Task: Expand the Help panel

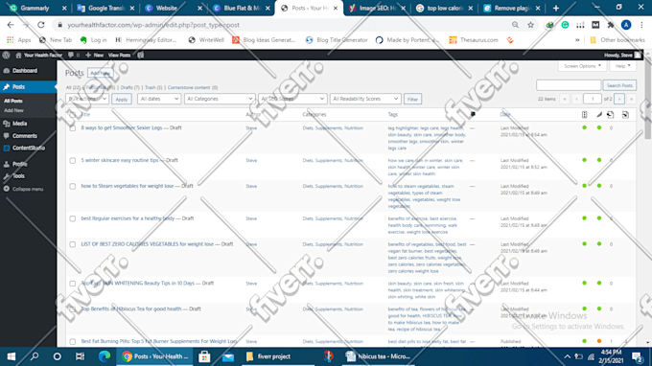Action: click(622, 66)
